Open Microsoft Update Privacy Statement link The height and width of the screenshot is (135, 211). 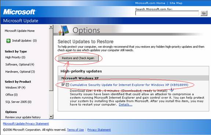pyautogui.click(x=26, y=124)
